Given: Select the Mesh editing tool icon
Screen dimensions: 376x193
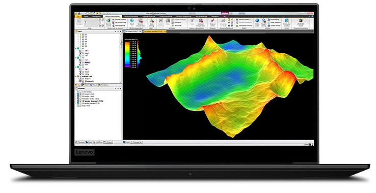Looking at the screenshot, I should point(152,20).
